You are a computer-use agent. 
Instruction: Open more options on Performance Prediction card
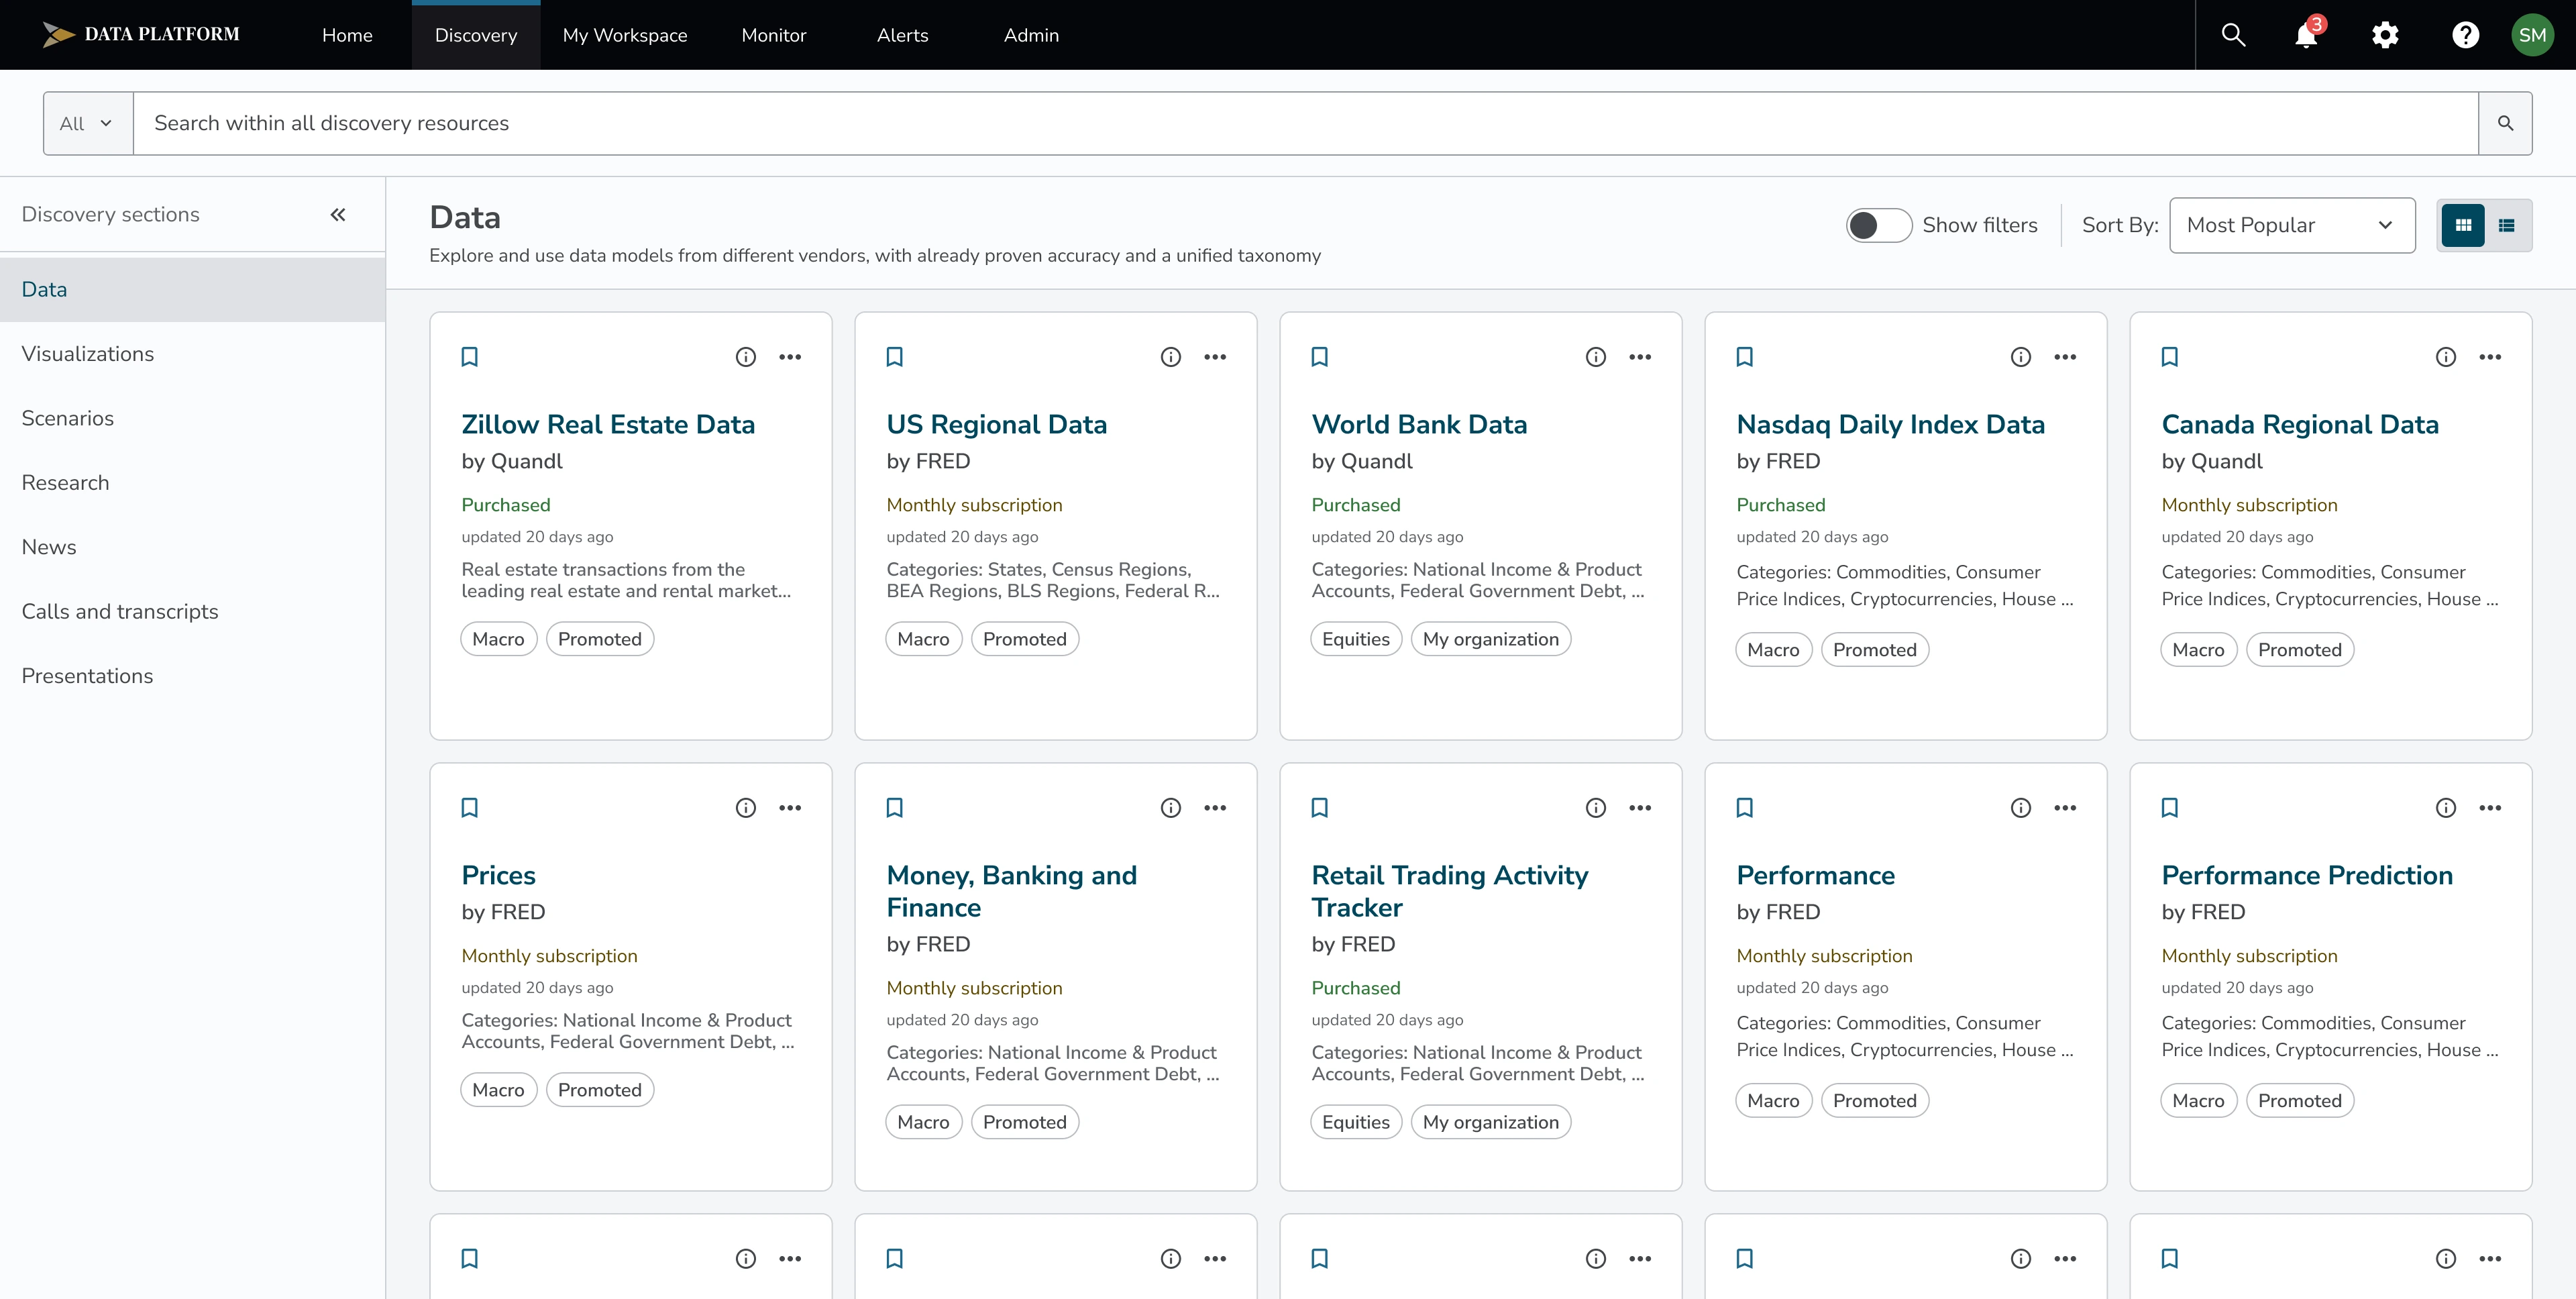point(2489,808)
